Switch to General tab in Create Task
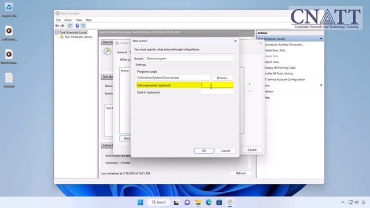 tap(122, 52)
